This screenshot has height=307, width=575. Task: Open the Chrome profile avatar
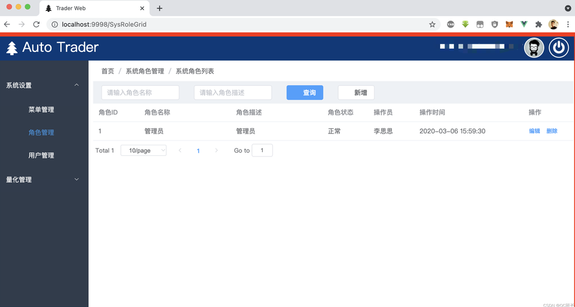(x=553, y=24)
